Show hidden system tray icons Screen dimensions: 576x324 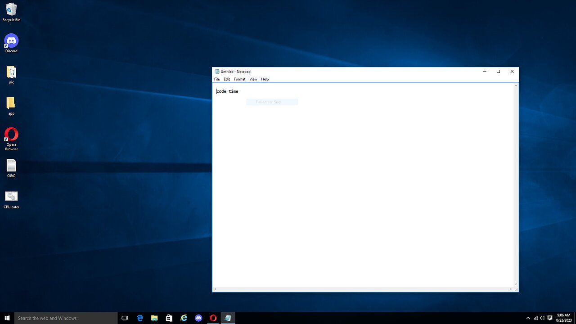point(528,318)
